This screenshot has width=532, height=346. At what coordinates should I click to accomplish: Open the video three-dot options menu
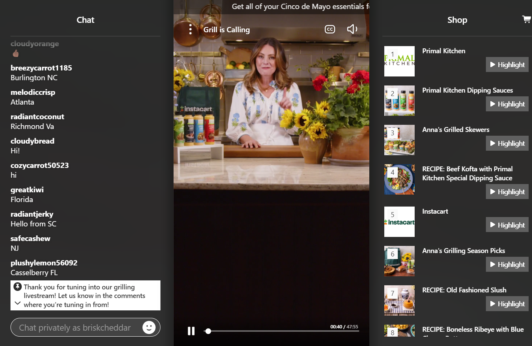[190, 29]
